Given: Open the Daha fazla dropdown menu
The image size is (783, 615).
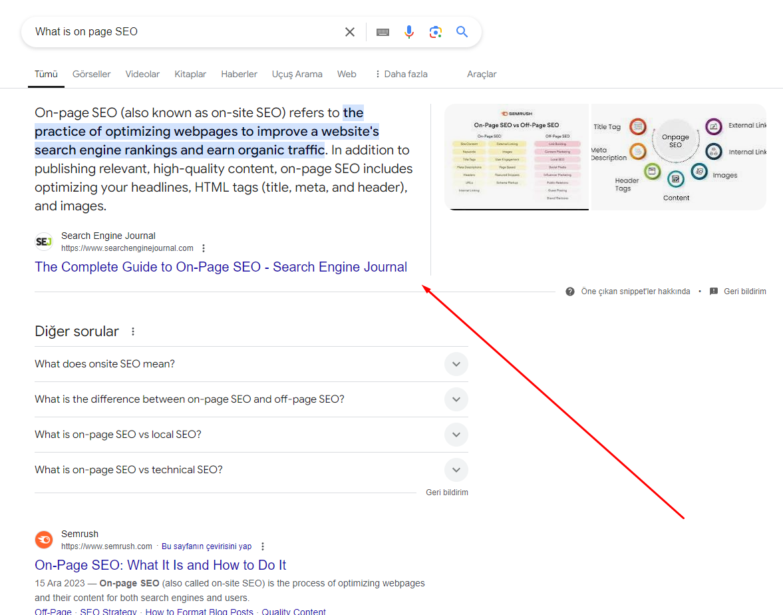Looking at the screenshot, I should coord(401,74).
